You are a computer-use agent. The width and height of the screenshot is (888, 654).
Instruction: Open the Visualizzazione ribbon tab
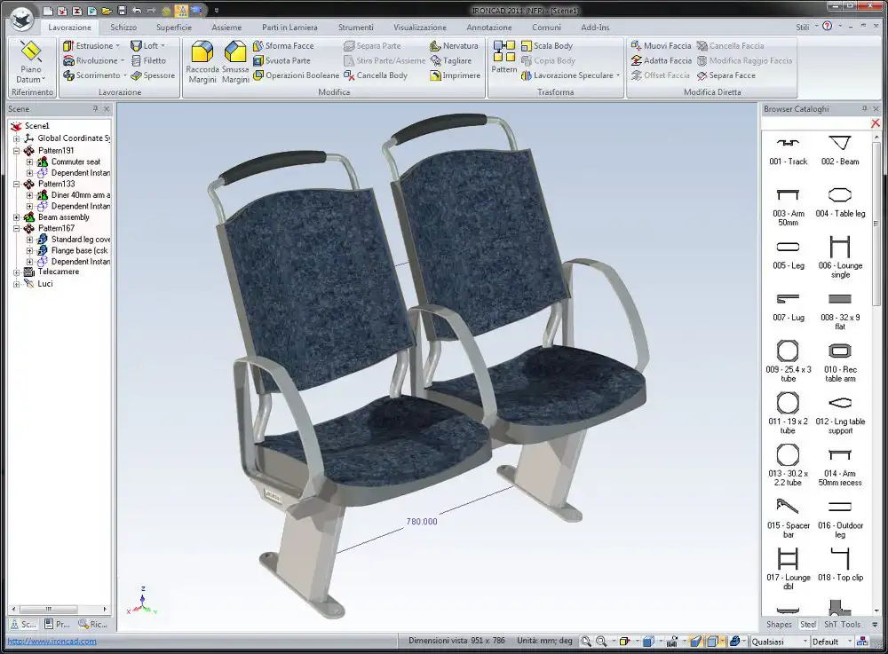tap(420, 28)
